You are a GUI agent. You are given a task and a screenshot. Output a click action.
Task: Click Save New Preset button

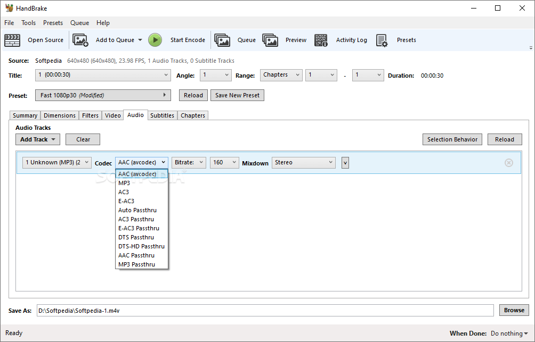pyautogui.click(x=237, y=95)
